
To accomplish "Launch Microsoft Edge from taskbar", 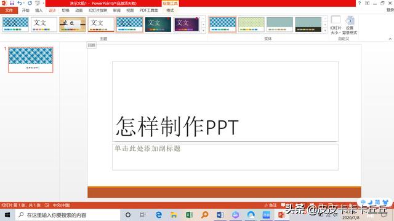I will coord(159,215).
